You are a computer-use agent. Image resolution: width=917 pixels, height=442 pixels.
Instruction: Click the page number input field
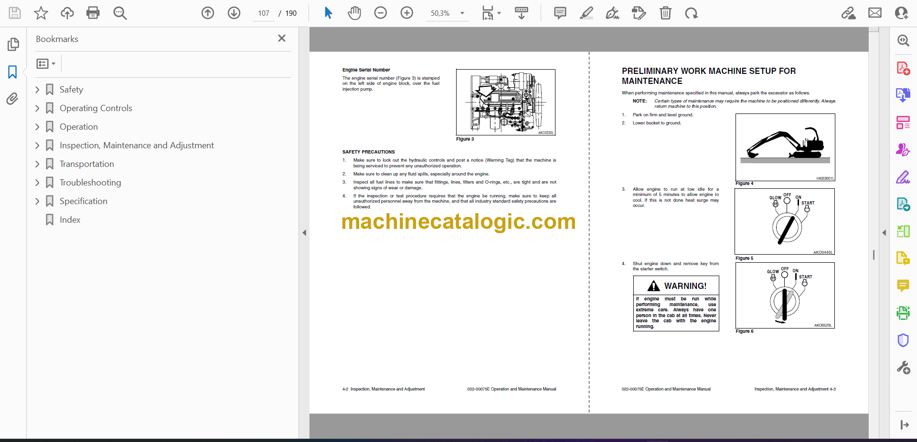point(264,13)
